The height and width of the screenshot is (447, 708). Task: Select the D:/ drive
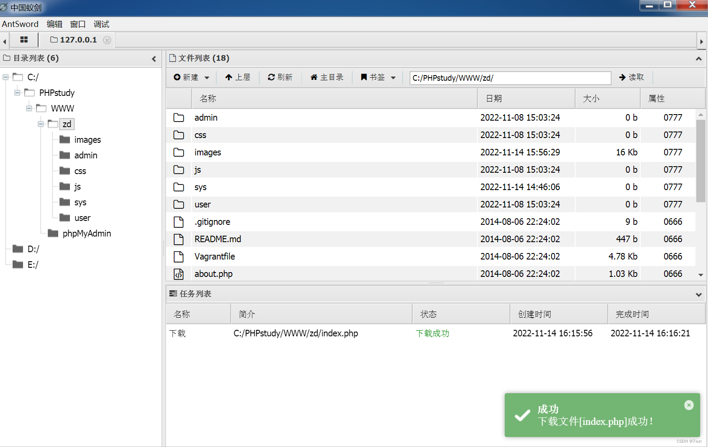pyautogui.click(x=33, y=249)
